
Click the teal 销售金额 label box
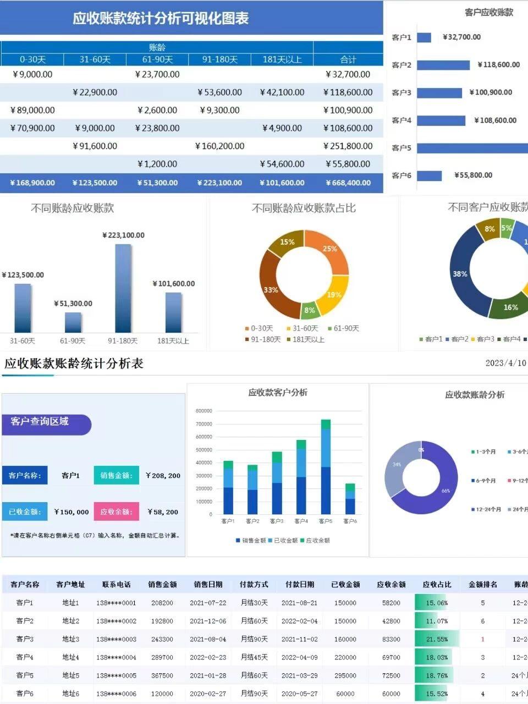point(116,475)
